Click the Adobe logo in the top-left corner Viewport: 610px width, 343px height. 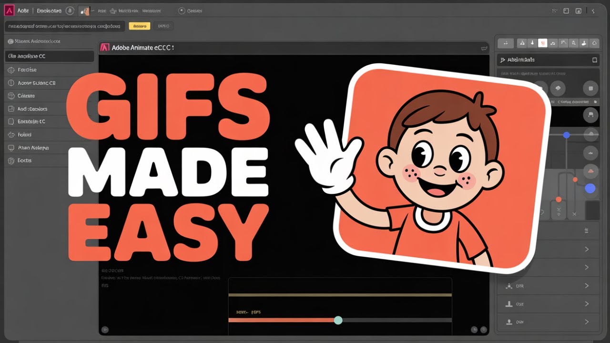pos(9,10)
